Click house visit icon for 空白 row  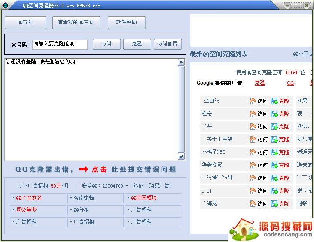[253, 101]
